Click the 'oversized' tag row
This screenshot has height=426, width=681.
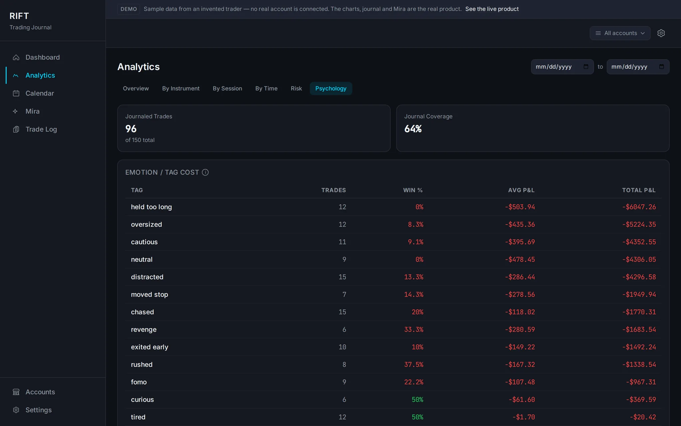click(x=393, y=225)
